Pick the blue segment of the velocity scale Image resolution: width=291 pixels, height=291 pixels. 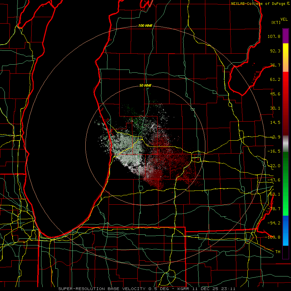[286, 231]
